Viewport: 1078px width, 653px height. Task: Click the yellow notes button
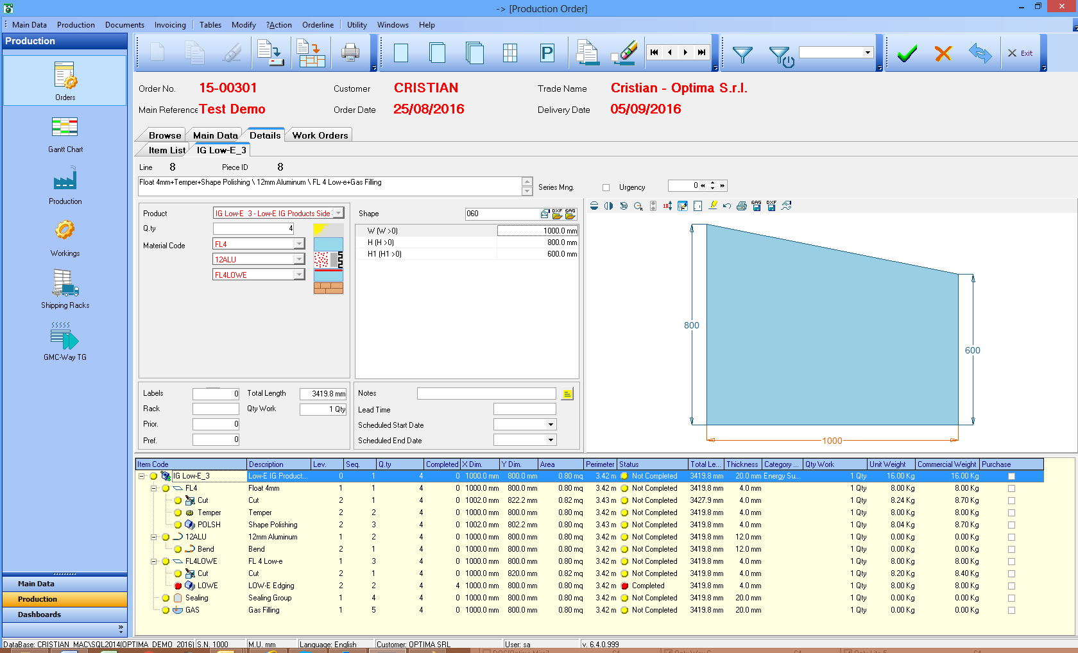tap(567, 394)
